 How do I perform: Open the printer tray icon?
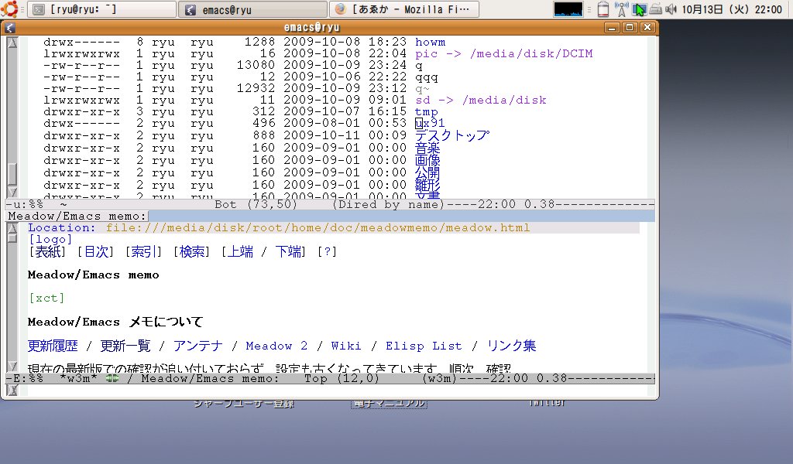point(656,9)
